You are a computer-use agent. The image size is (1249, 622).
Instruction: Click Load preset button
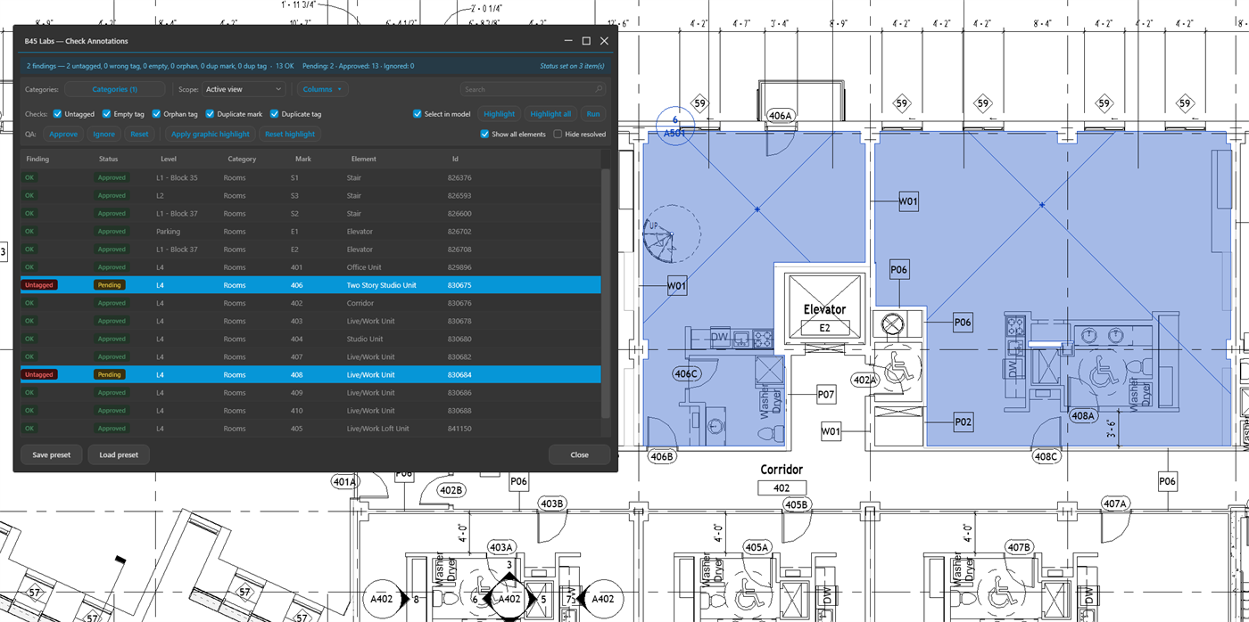click(119, 454)
